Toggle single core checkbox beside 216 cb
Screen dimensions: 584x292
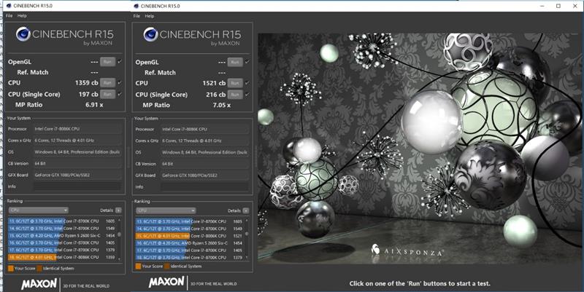tap(247, 95)
